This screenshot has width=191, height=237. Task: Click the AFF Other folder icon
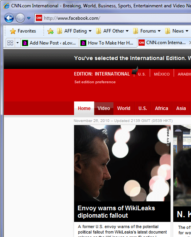(98, 31)
